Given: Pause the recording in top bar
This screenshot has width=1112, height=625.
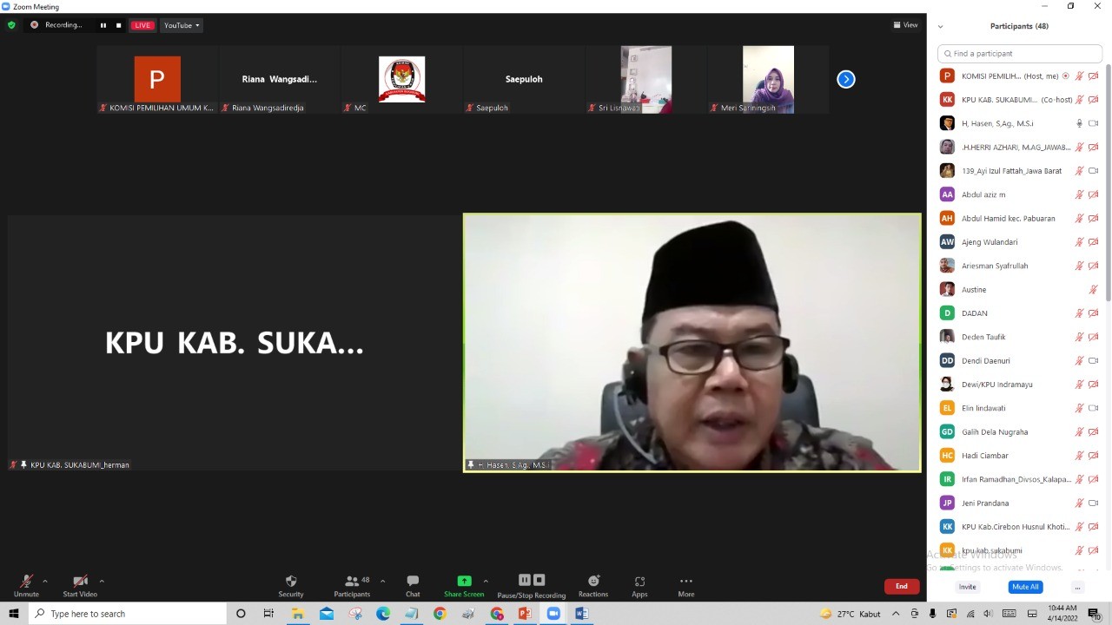Looking at the screenshot, I should pos(103,25).
